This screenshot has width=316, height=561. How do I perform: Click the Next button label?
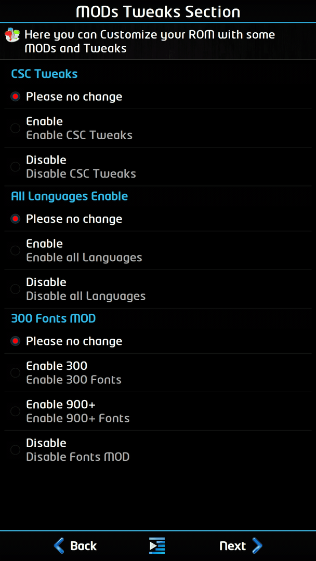click(233, 546)
